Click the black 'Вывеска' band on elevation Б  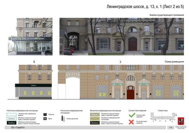33,85
